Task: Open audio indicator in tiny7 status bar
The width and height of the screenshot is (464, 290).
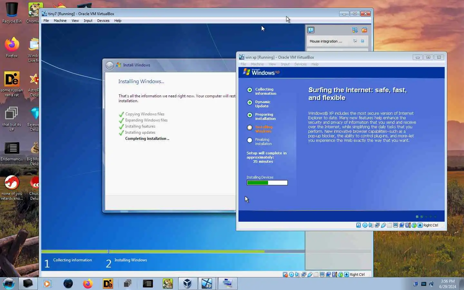Action: pyautogui.click(x=297, y=275)
